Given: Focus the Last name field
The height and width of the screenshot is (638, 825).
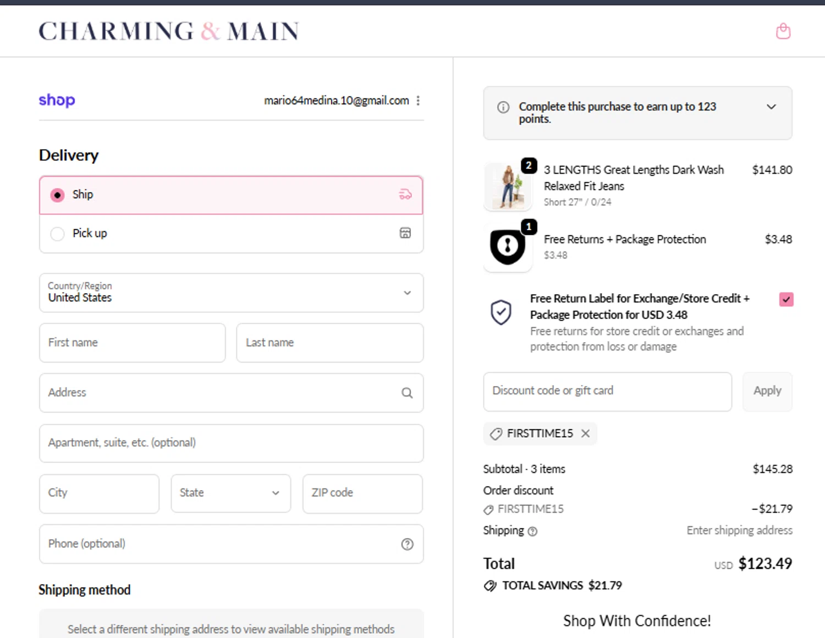Looking at the screenshot, I should click(330, 343).
